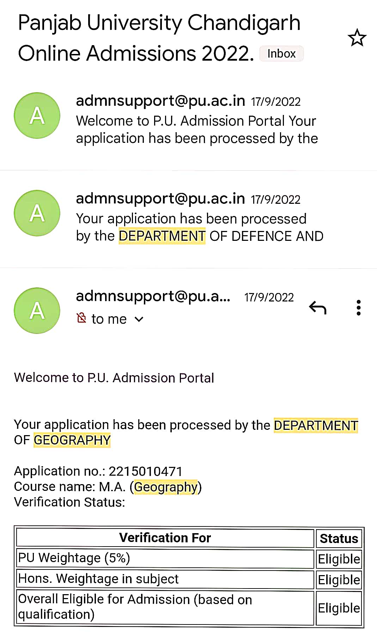Expand recipient details next to 'to me'
The image size is (377, 634).
coord(139,319)
